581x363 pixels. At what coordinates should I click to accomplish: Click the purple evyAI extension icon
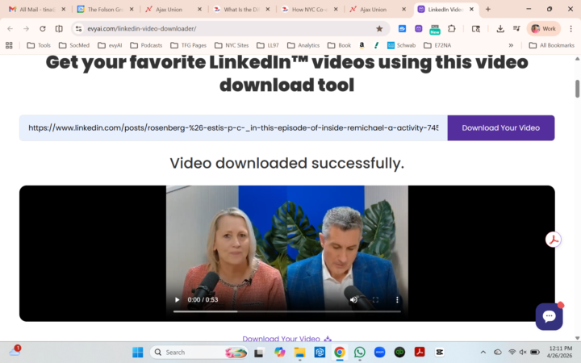pyautogui.click(x=418, y=28)
